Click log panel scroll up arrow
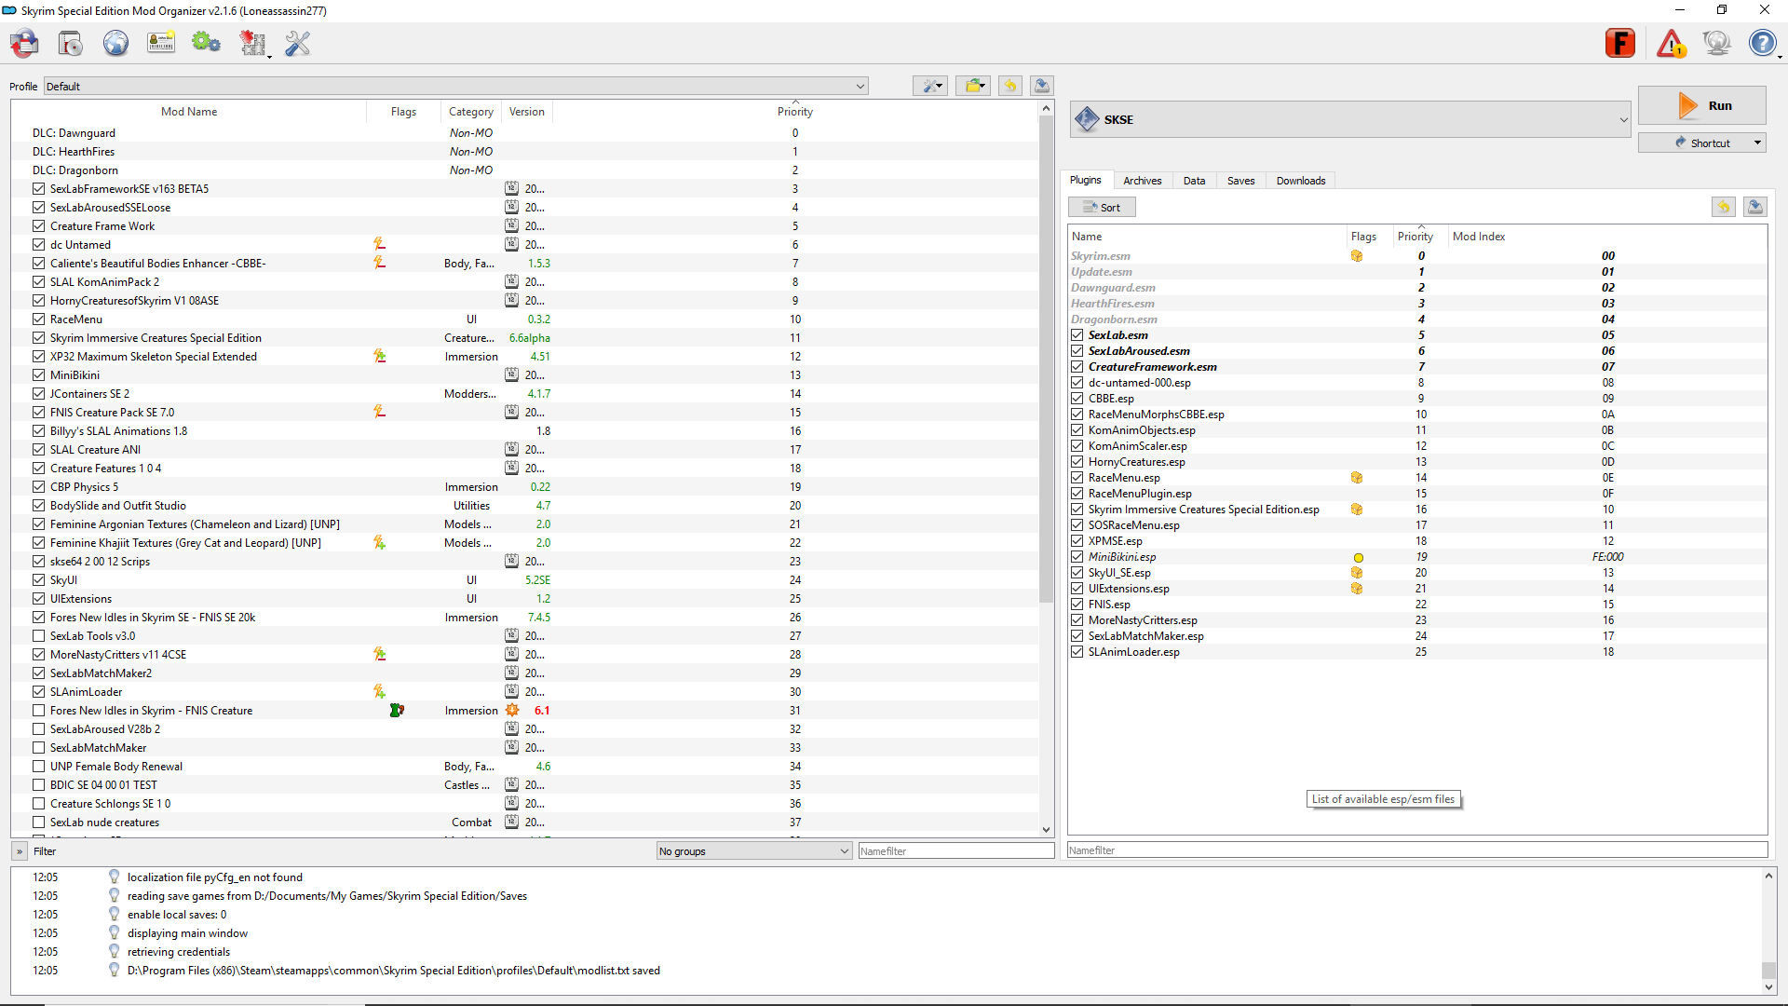 pos(1768,876)
